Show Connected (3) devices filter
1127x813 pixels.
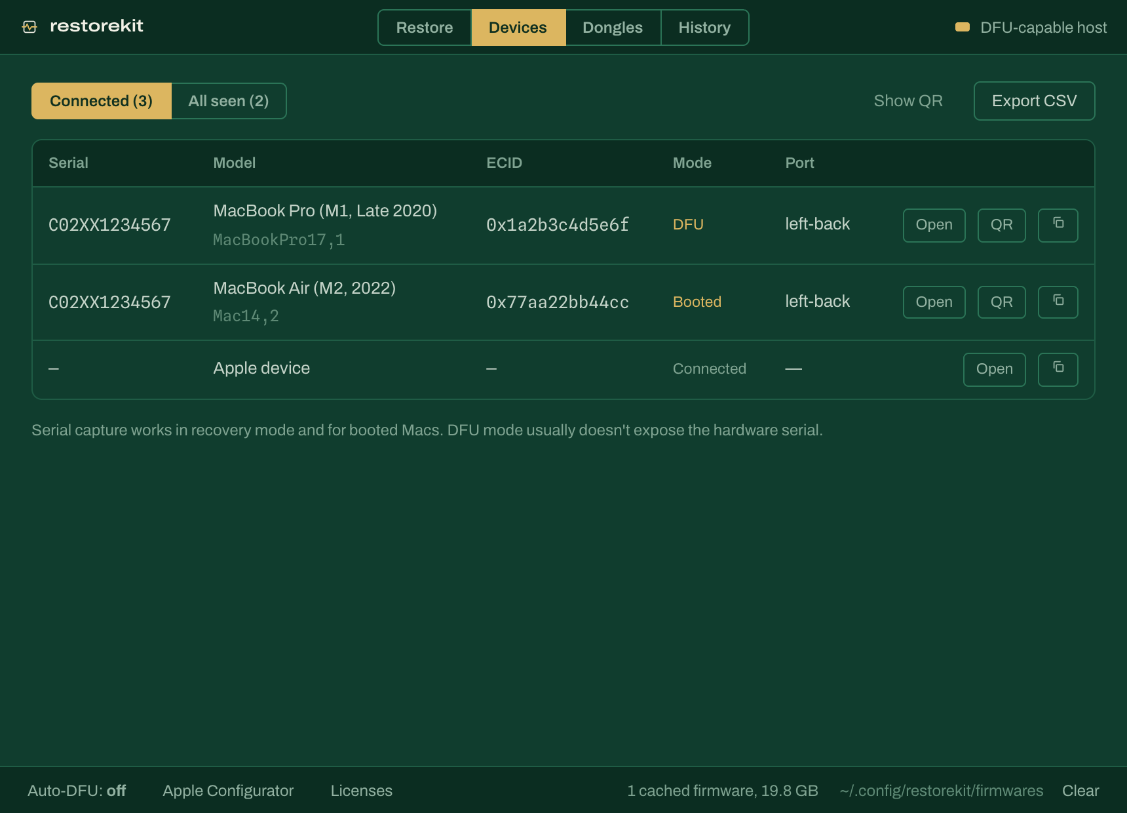[102, 101]
